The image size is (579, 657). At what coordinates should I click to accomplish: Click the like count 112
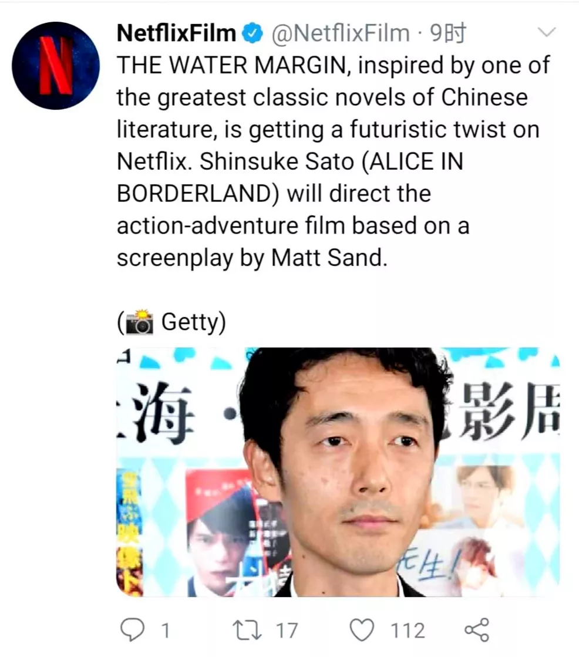tap(408, 631)
